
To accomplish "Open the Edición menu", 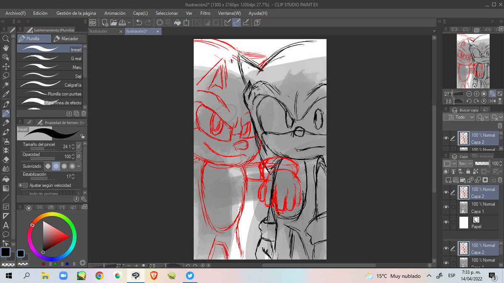I will click(40, 13).
